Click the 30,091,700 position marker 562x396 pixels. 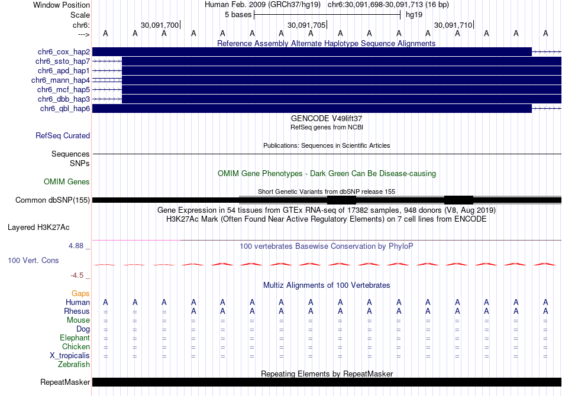[x=160, y=25]
